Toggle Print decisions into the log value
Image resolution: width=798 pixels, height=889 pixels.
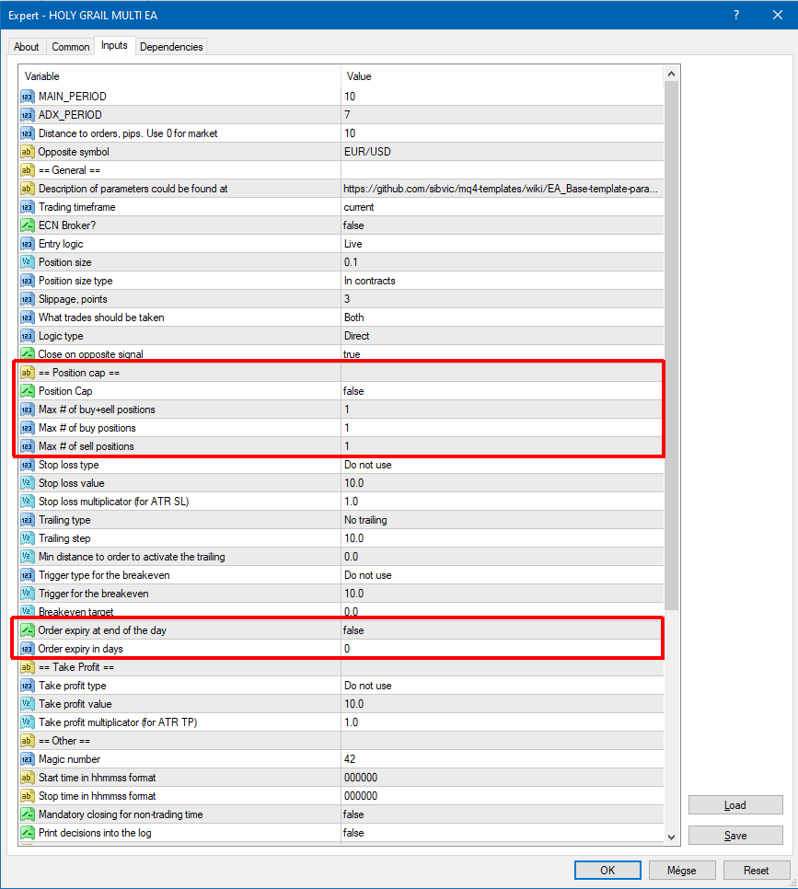click(x=502, y=833)
